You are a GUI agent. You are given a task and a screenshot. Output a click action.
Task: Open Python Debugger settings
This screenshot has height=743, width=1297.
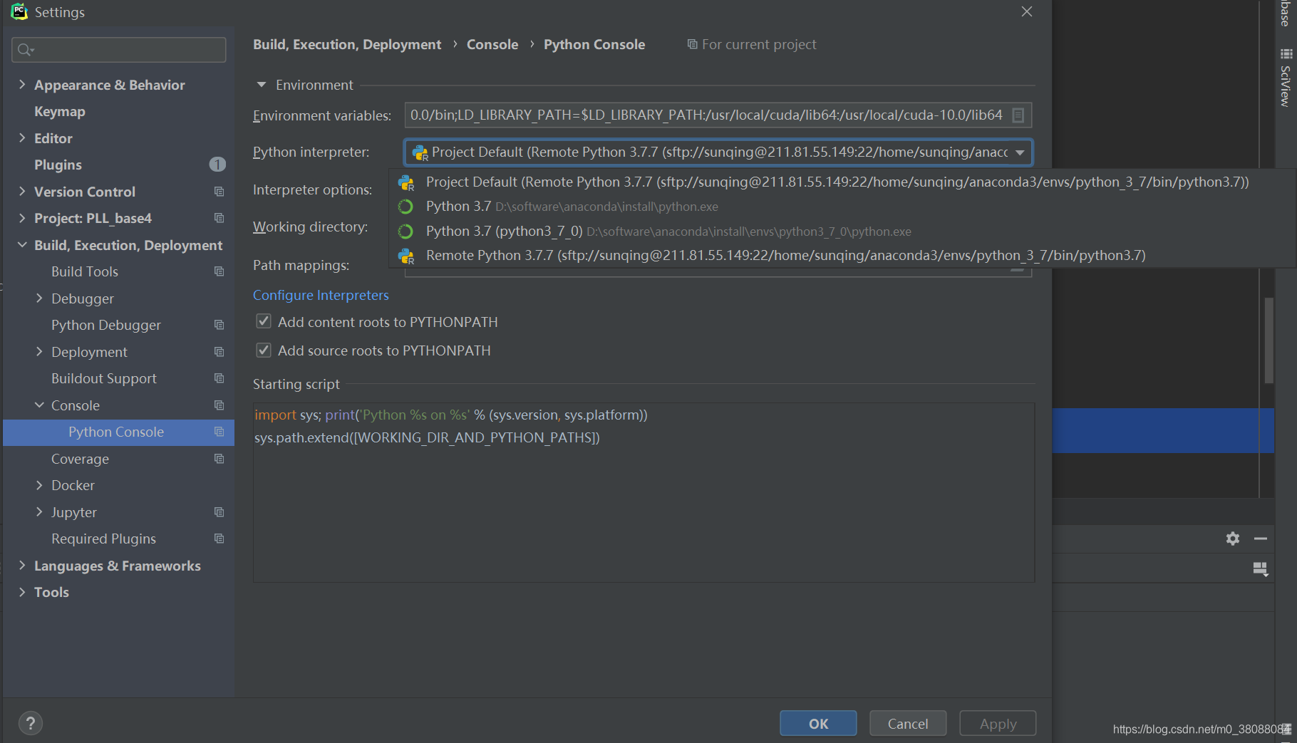106,325
